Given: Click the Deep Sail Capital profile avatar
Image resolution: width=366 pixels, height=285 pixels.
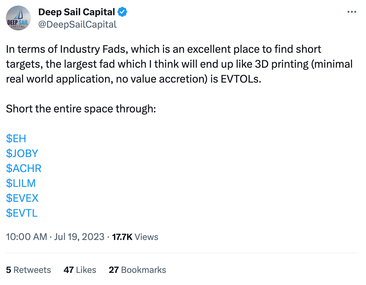Looking at the screenshot, I should pyautogui.click(x=18, y=18).
